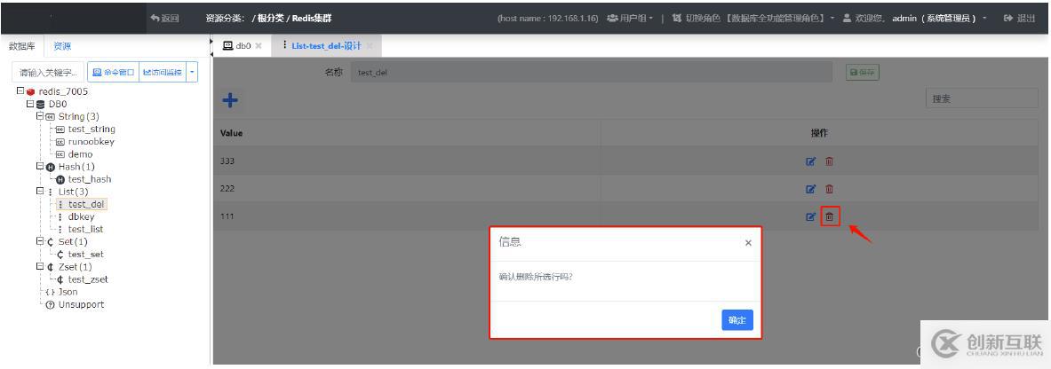Open the 访问监控 access monitor
Screen dimensions: 1051x369
click(163, 73)
